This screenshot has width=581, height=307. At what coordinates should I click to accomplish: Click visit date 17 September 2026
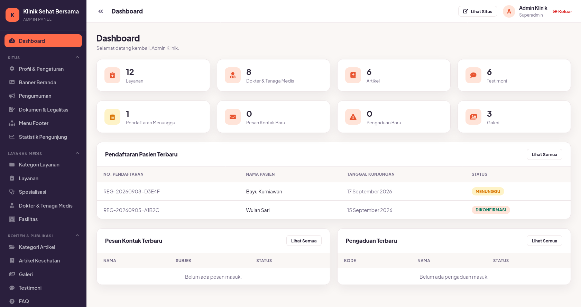coord(369,192)
